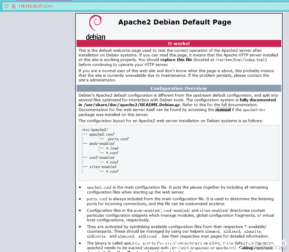Click a2enconf helper name

tap(126, 236)
